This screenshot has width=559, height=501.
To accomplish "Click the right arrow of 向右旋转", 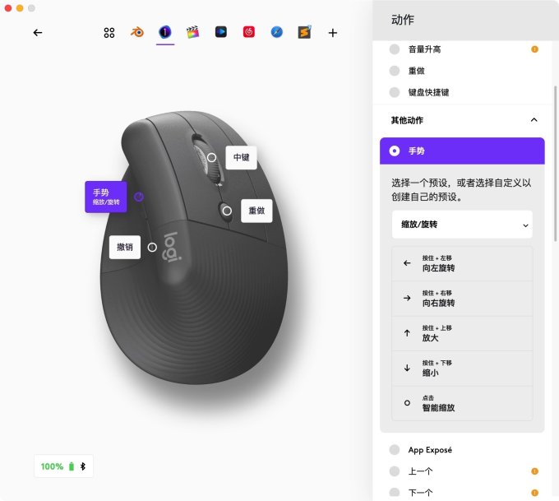I will tap(407, 299).
